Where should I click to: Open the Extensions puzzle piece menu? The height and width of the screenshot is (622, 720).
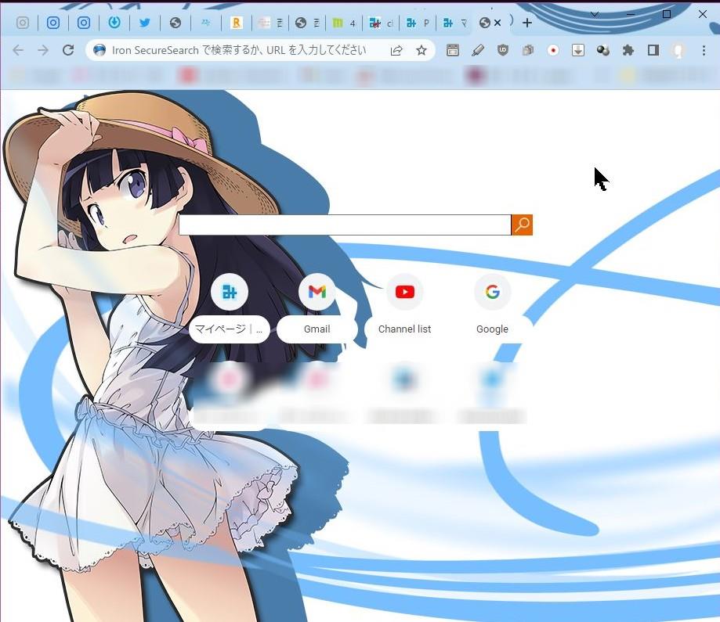[628, 50]
